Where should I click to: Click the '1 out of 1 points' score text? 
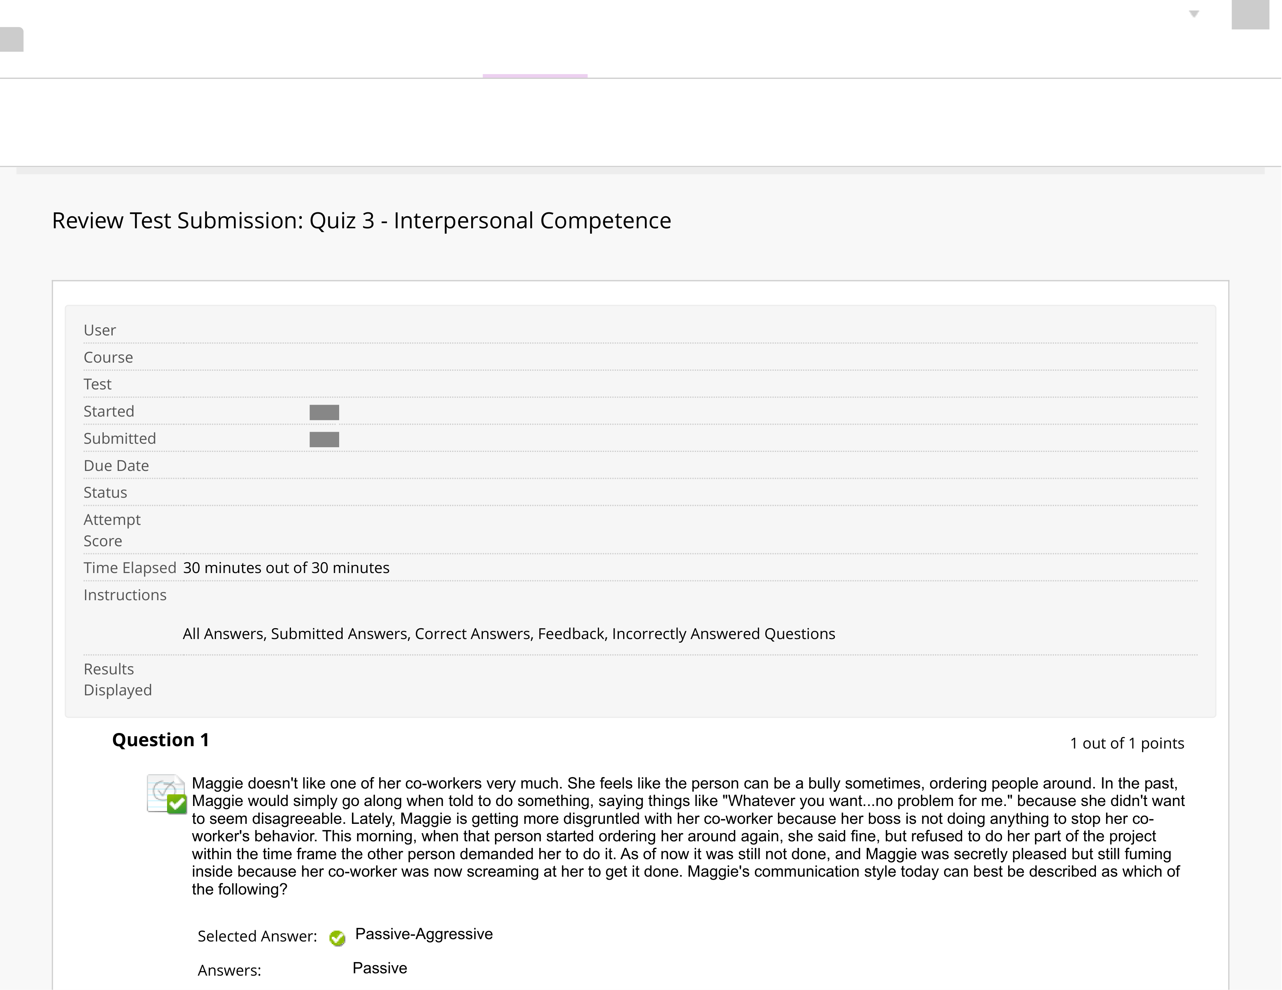[1127, 744]
